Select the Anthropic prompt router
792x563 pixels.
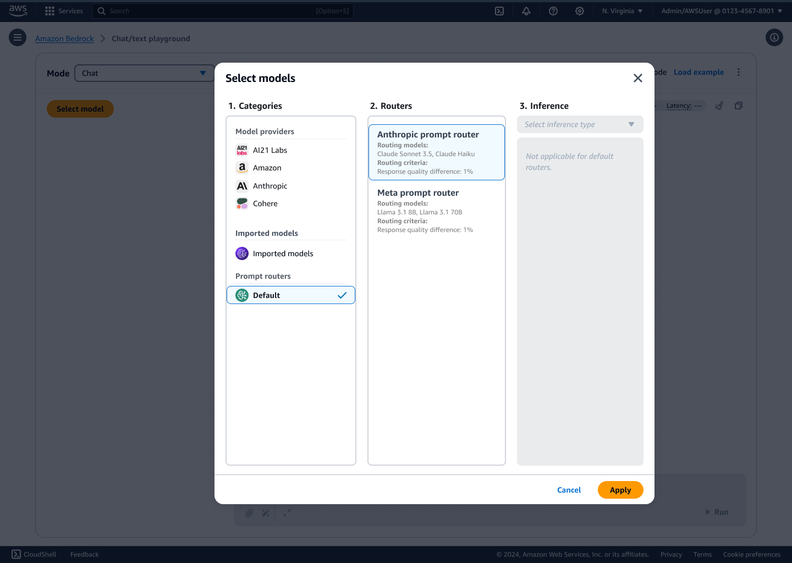click(x=436, y=152)
